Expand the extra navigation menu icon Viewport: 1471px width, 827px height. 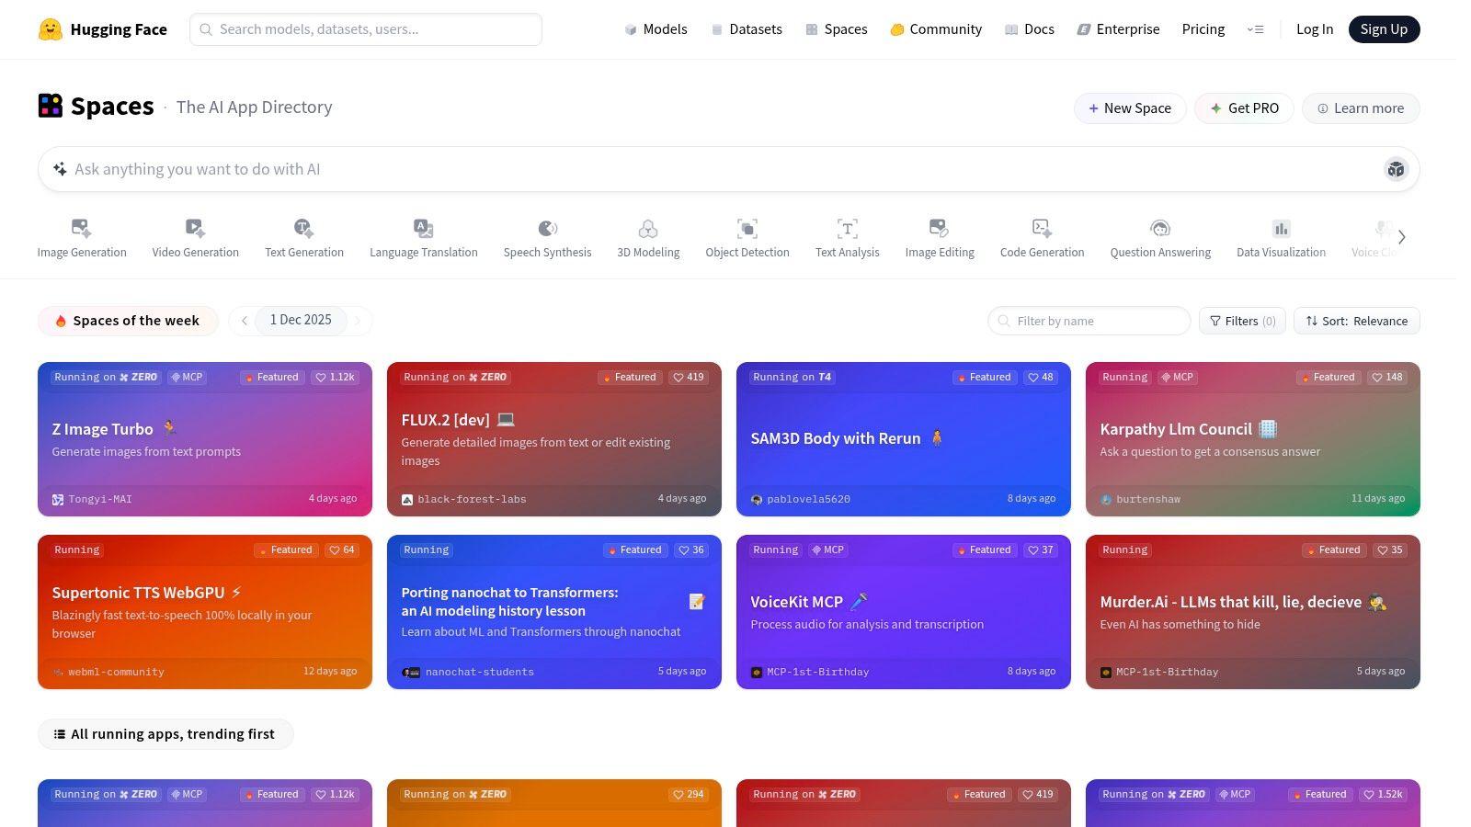[1255, 29]
